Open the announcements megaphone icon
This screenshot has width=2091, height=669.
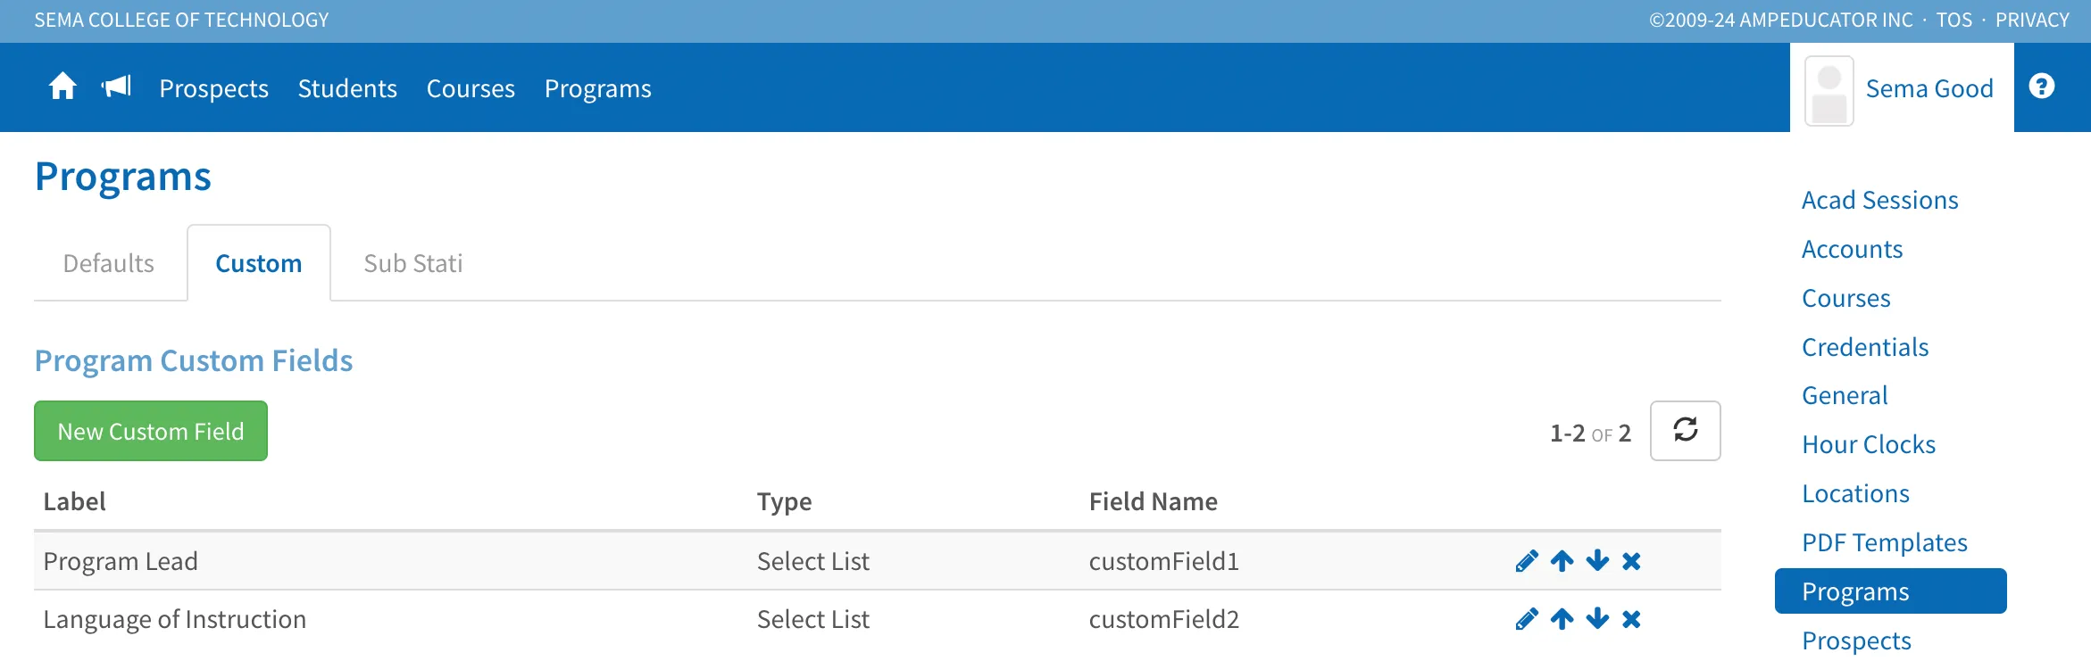point(116,87)
